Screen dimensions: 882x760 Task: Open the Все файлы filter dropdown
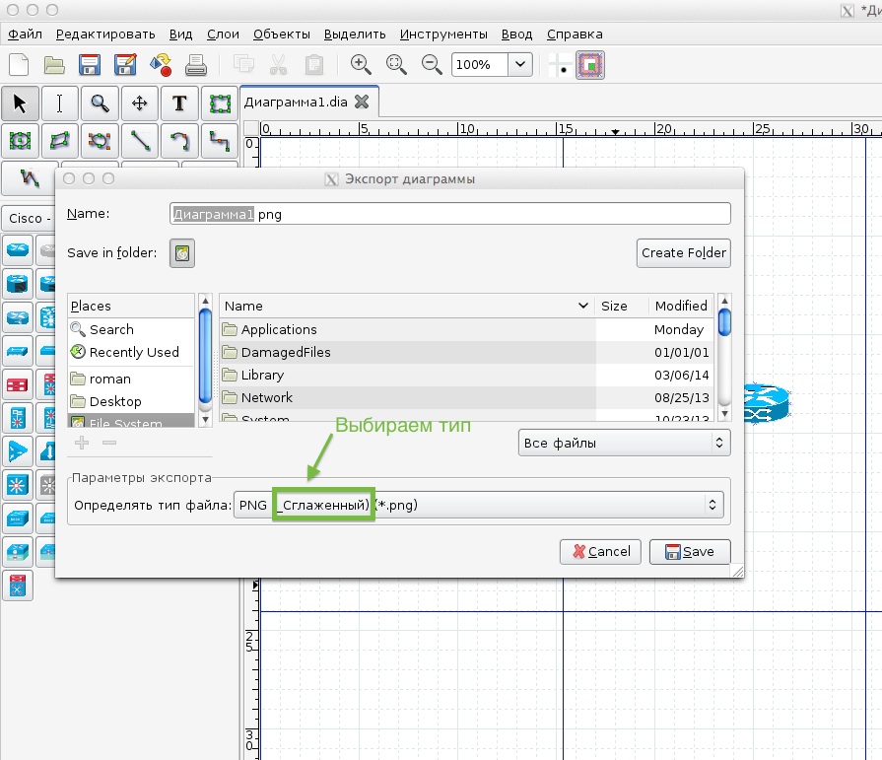pyautogui.click(x=624, y=443)
